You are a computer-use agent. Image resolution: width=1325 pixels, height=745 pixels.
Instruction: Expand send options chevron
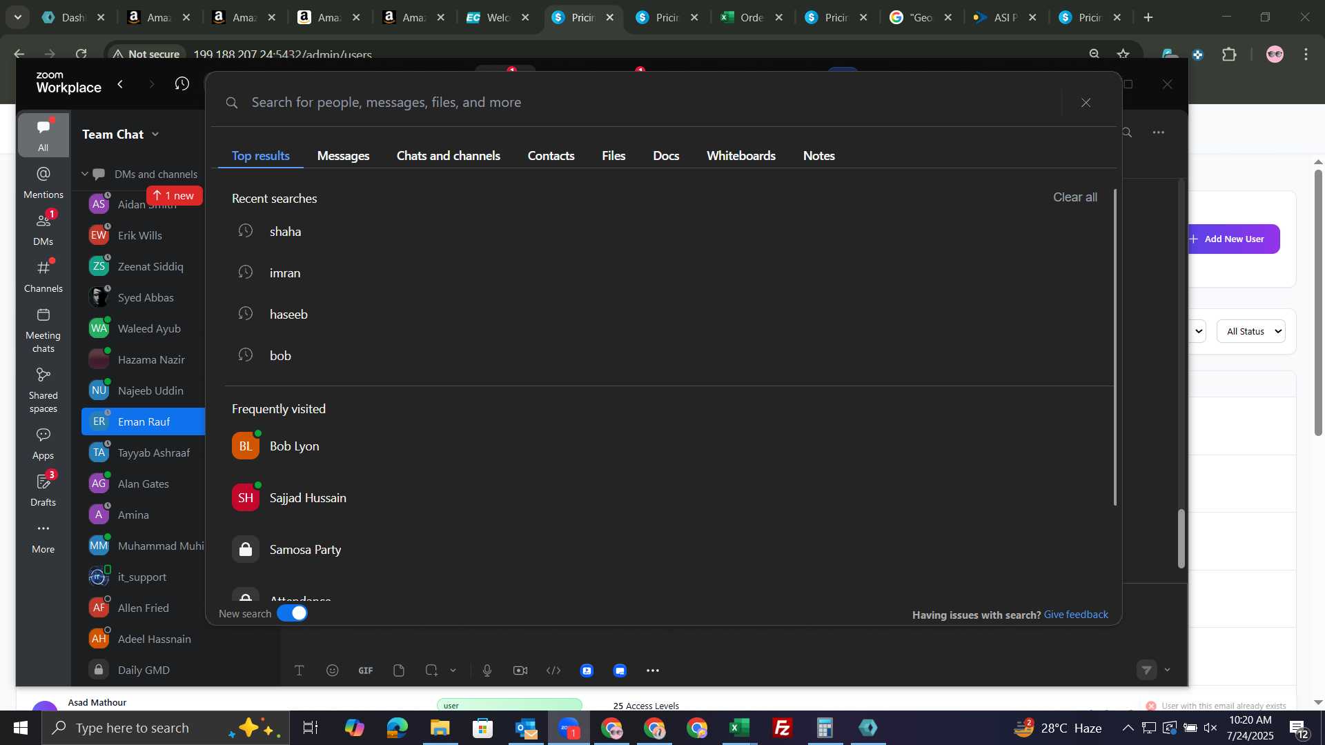tap(1167, 670)
